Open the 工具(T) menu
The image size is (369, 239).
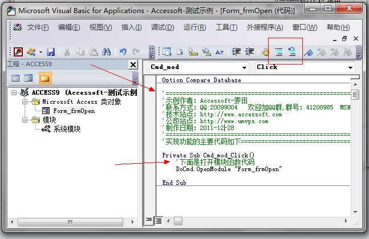coord(226,27)
